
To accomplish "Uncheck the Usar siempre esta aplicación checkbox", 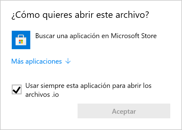I will click(17, 89).
